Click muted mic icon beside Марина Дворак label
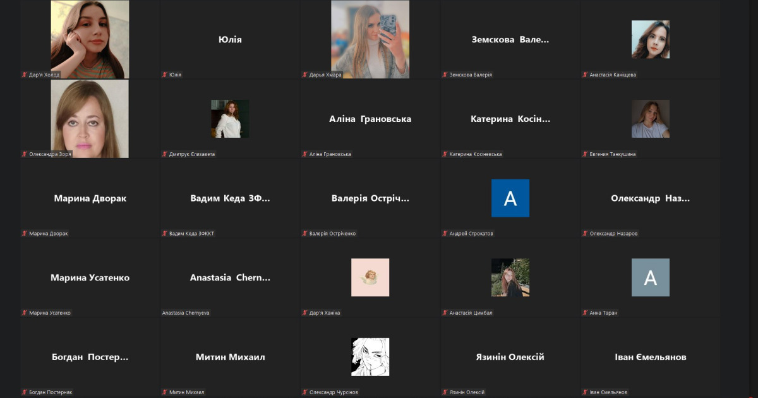Viewport: 758px width, 398px height. [x=25, y=234]
